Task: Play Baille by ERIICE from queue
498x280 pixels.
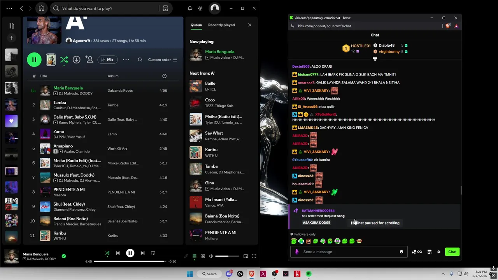Action: [221, 86]
